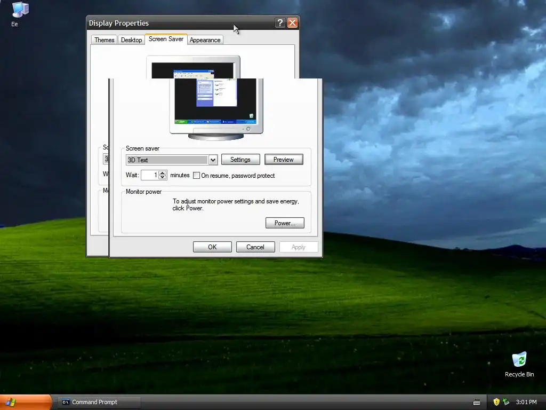The width and height of the screenshot is (546, 410).
Task: Decrease the wait minutes with down arrow
Action: click(x=162, y=177)
